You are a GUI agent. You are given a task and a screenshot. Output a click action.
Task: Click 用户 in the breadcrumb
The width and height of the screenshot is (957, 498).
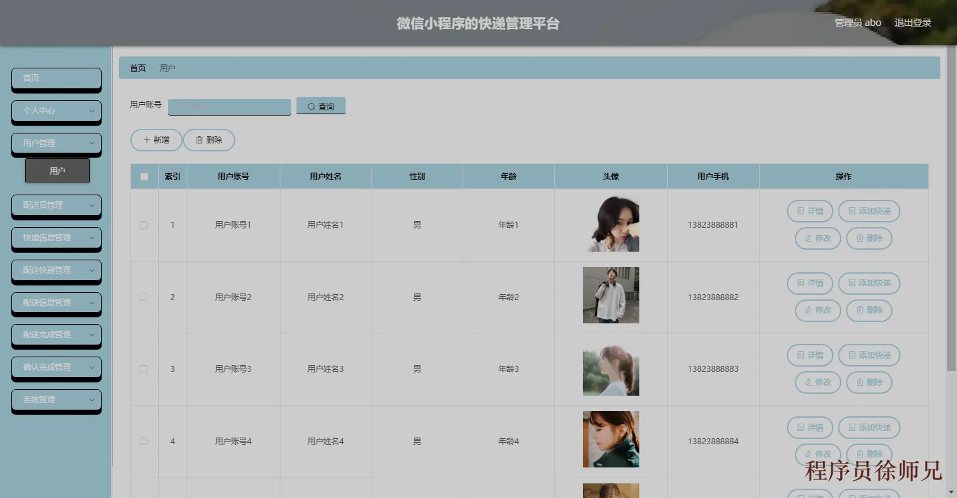[x=167, y=68]
